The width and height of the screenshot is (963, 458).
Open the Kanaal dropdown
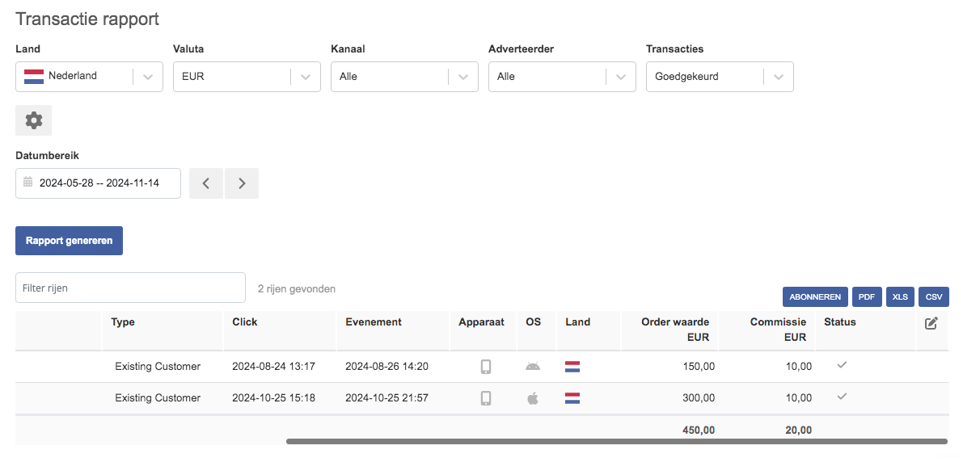pyautogui.click(x=405, y=77)
